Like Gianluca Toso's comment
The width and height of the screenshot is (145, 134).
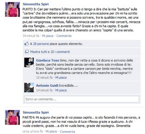click(61, 77)
